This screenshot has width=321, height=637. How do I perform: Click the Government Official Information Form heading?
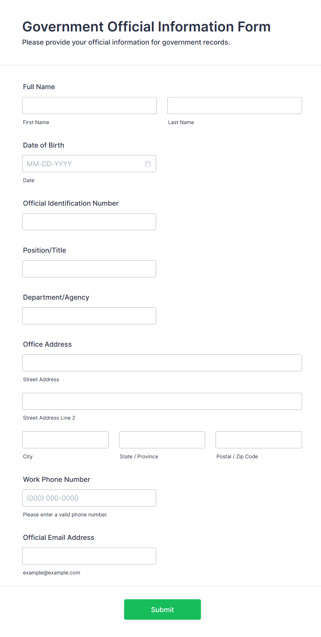tap(146, 27)
